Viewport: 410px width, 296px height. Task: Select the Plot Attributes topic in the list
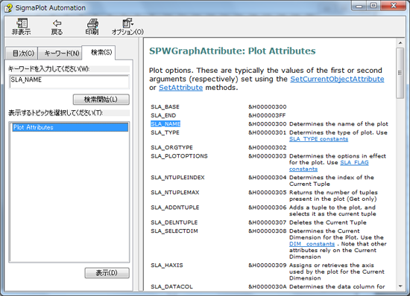point(70,127)
